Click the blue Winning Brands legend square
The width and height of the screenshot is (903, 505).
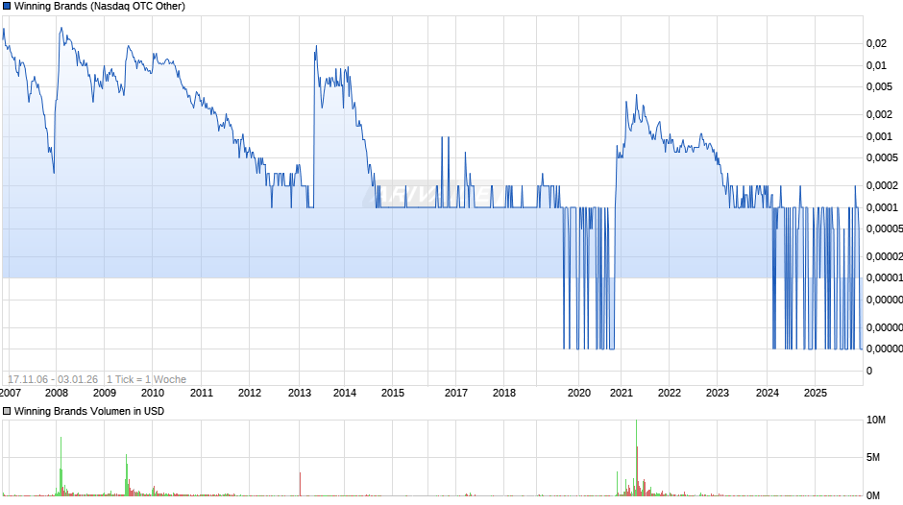tap(7, 7)
